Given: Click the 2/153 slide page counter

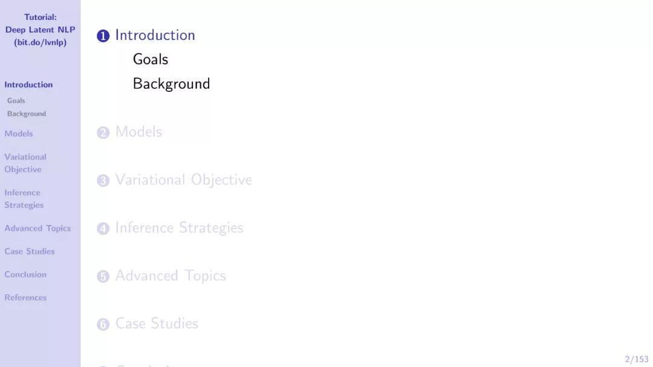Looking at the screenshot, I should point(636,359).
